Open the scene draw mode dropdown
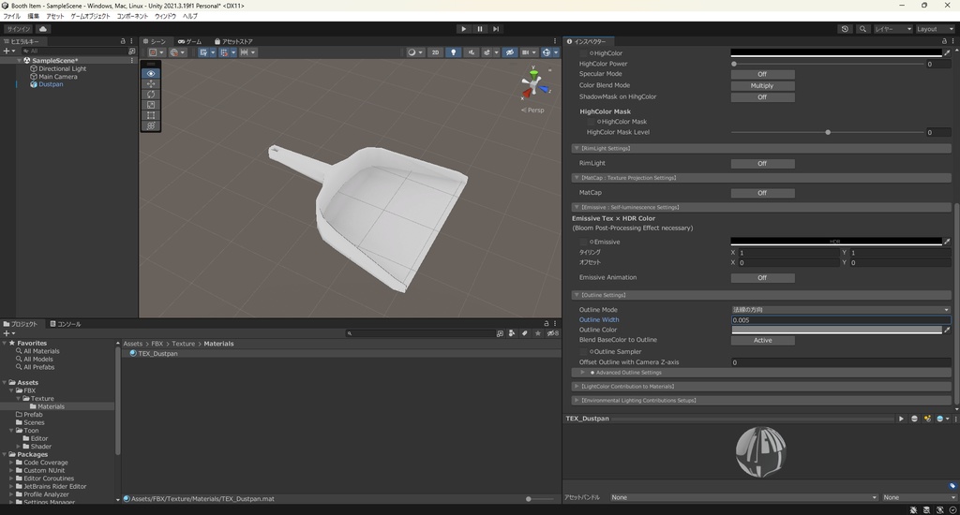The width and height of the screenshot is (960, 515). [x=415, y=52]
